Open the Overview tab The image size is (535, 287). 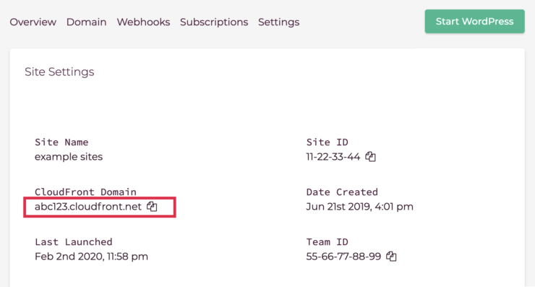click(33, 22)
